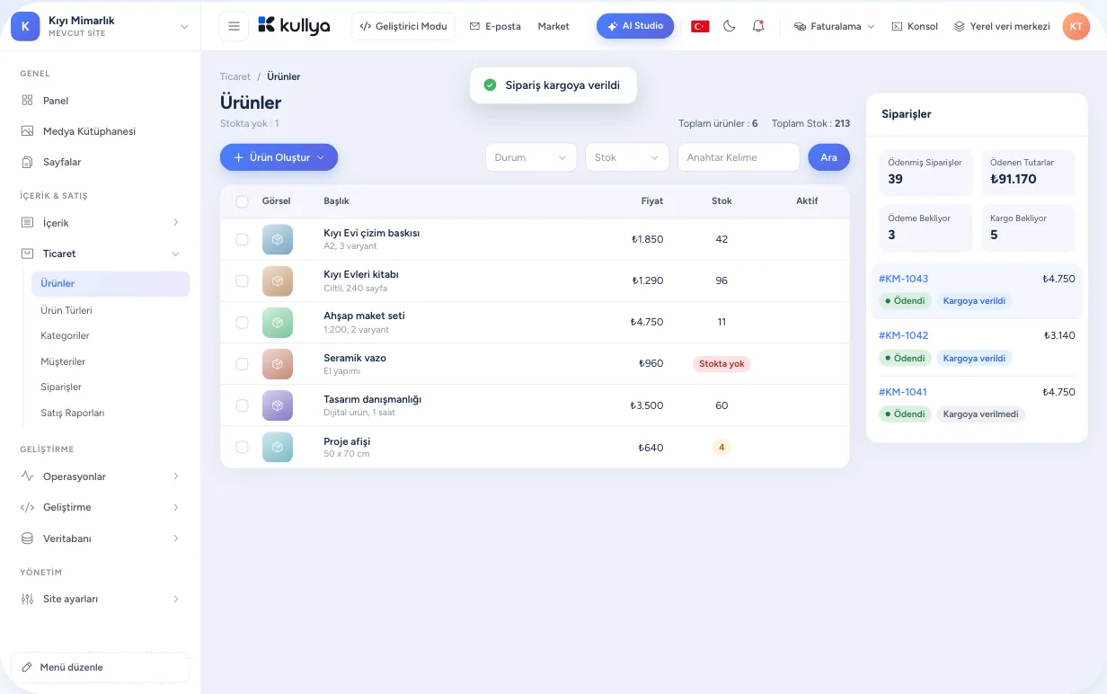Launch AI Studio button

635,26
